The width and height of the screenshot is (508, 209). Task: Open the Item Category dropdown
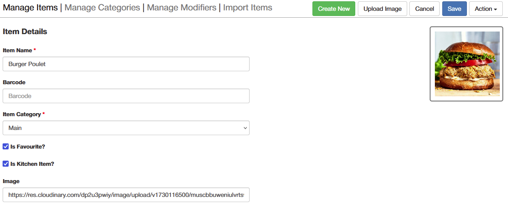point(126,128)
